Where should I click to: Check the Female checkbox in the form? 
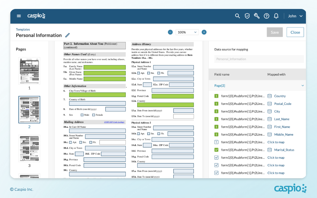[x=93, y=115]
